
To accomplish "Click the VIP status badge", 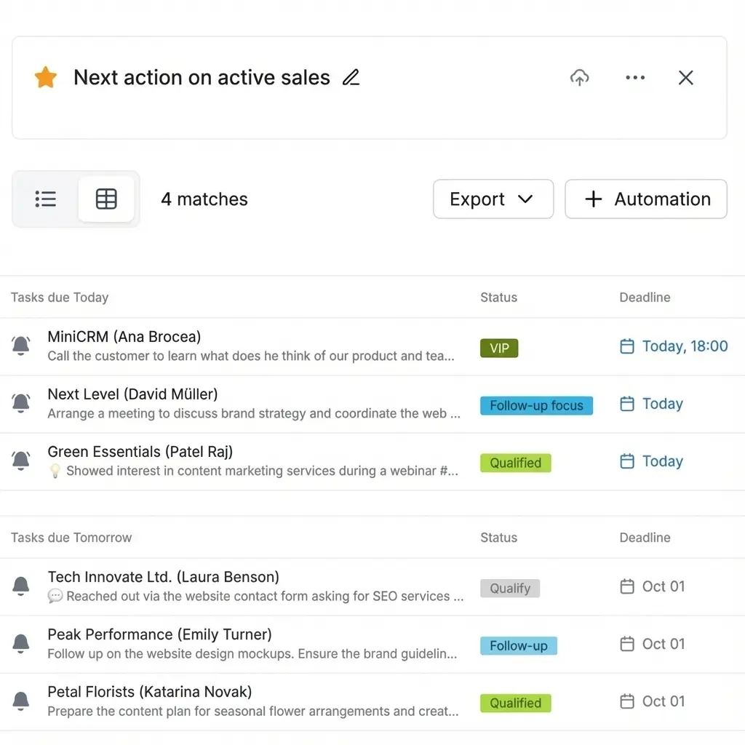I will coord(499,348).
